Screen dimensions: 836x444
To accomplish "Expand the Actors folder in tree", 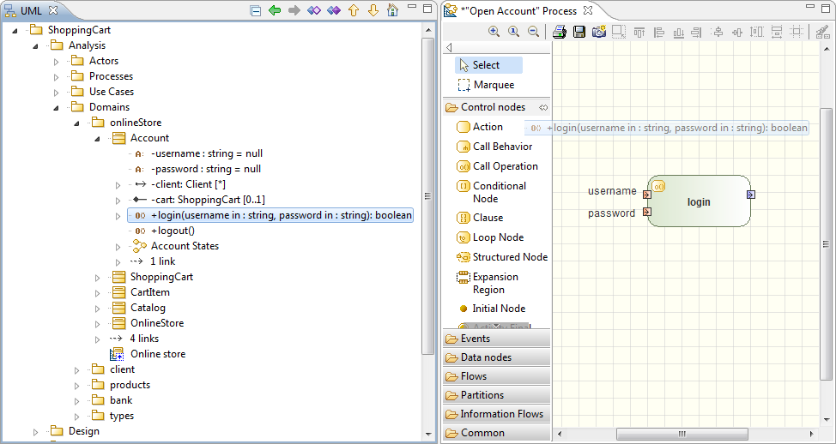I will click(x=56, y=62).
